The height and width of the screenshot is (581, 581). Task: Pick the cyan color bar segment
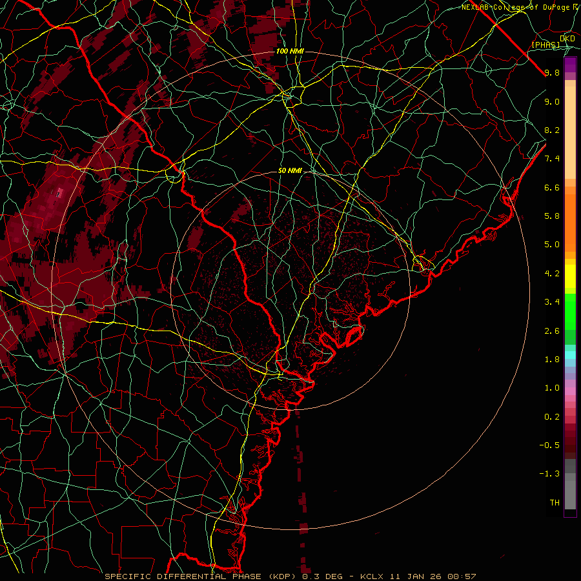click(x=570, y=355)
